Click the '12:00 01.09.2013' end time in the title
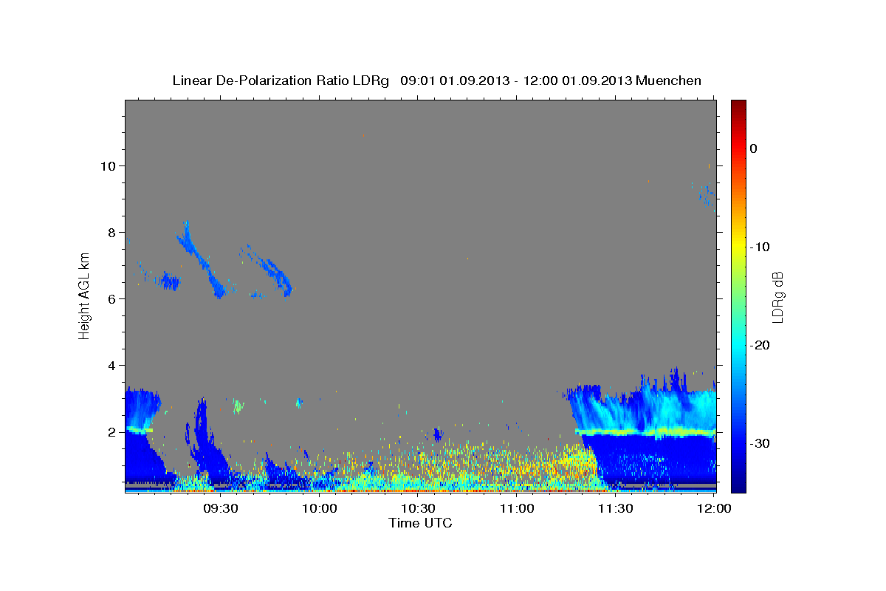This screenshot has height=591, width=886. click(577, 81)
